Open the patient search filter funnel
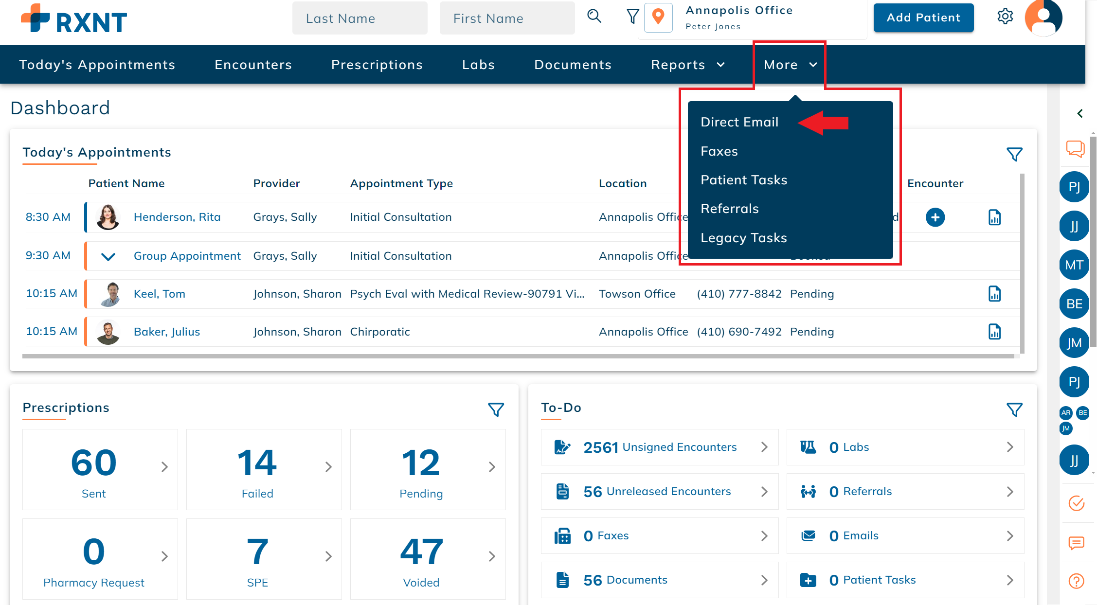This screenshot has height=605, width=1097. point(632,17)
